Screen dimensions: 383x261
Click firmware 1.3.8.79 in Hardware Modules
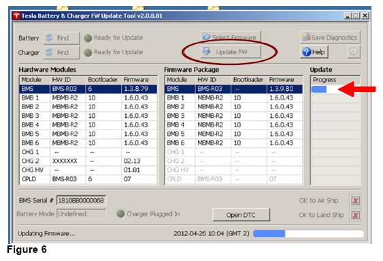pyautogui.click(x=136, y=89)
